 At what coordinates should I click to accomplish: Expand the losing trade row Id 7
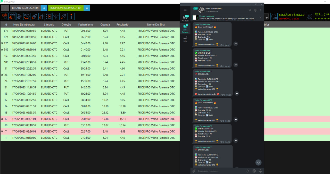point(2,131)
